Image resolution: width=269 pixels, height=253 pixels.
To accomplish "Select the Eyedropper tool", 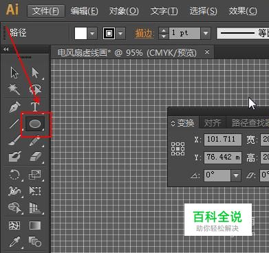I will coord(14,241).
